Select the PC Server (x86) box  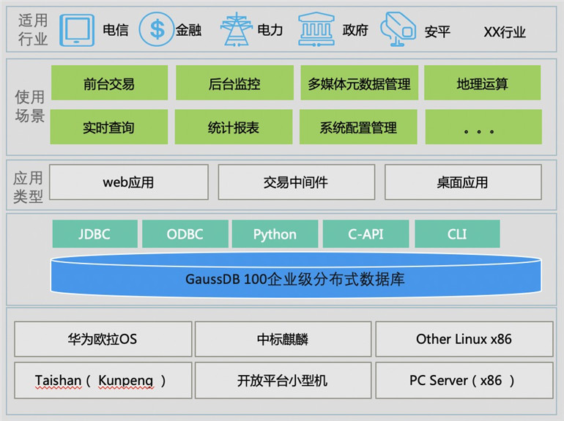464,381
